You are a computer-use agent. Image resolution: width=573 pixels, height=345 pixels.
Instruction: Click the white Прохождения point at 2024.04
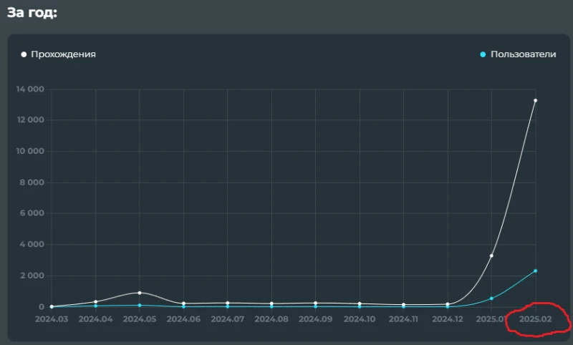96,301
